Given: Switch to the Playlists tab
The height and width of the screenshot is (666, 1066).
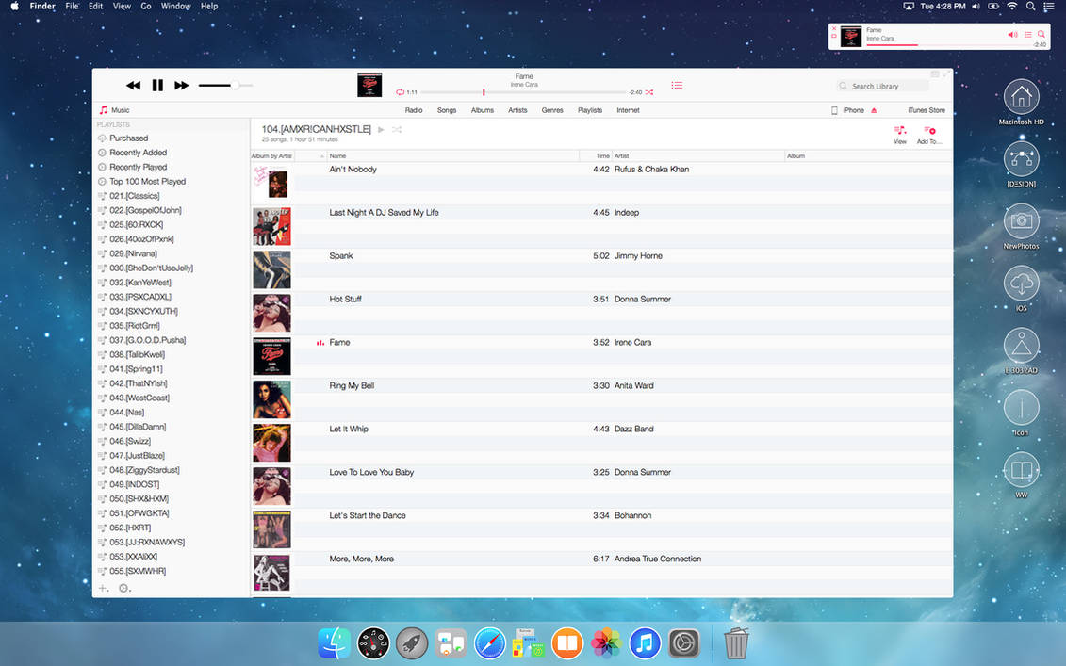Looking at the screenshot, I should pos(589,110).
